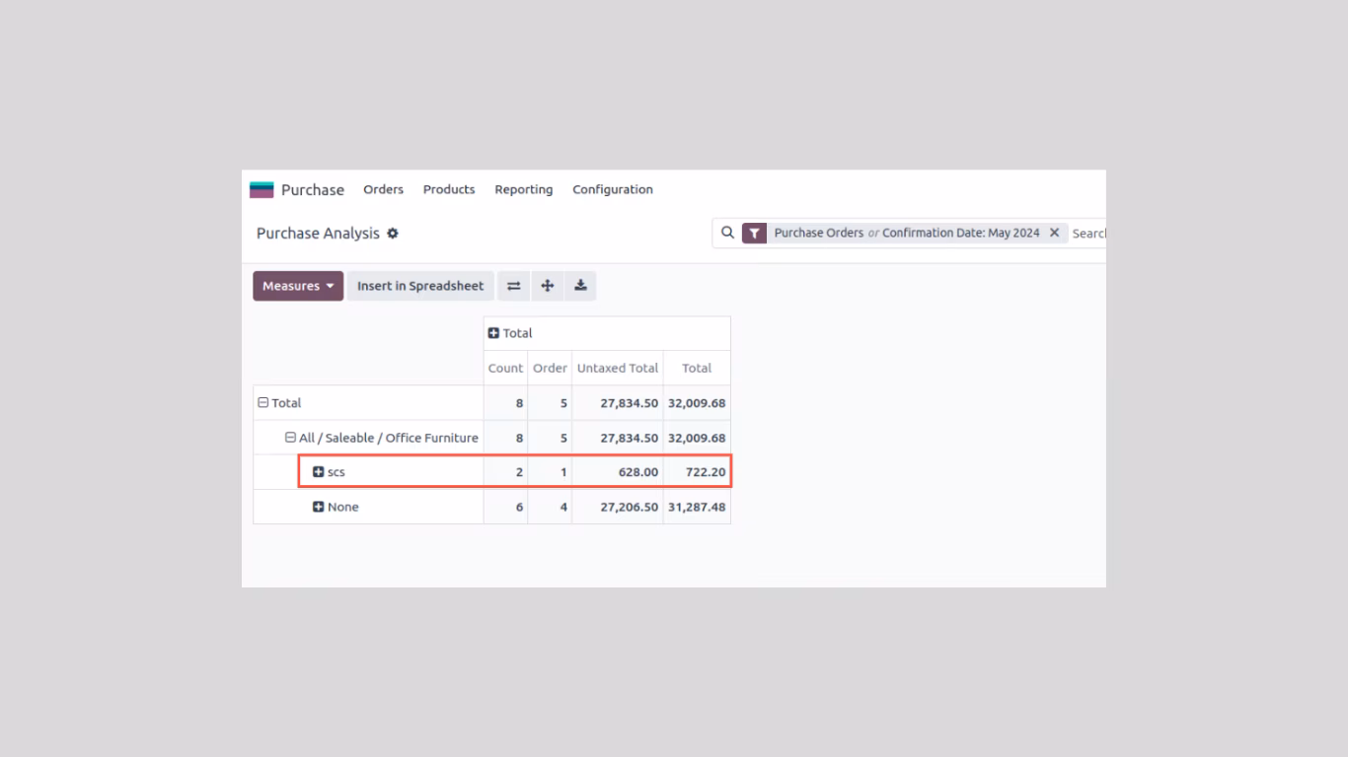Expand the Total column header
This screenshot has width=1348, height=757.
point(510,333)
